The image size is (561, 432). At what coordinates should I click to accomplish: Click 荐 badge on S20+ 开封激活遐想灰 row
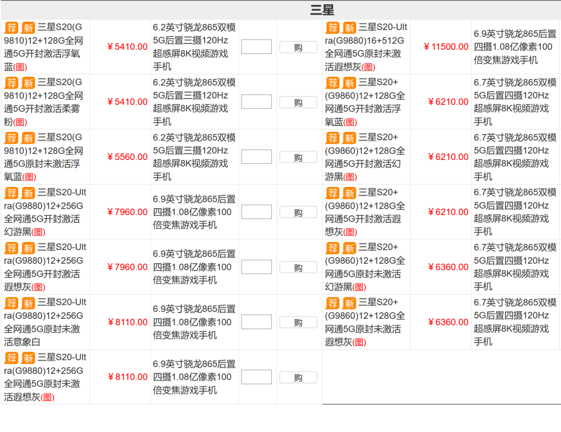[x=332, y=193]
